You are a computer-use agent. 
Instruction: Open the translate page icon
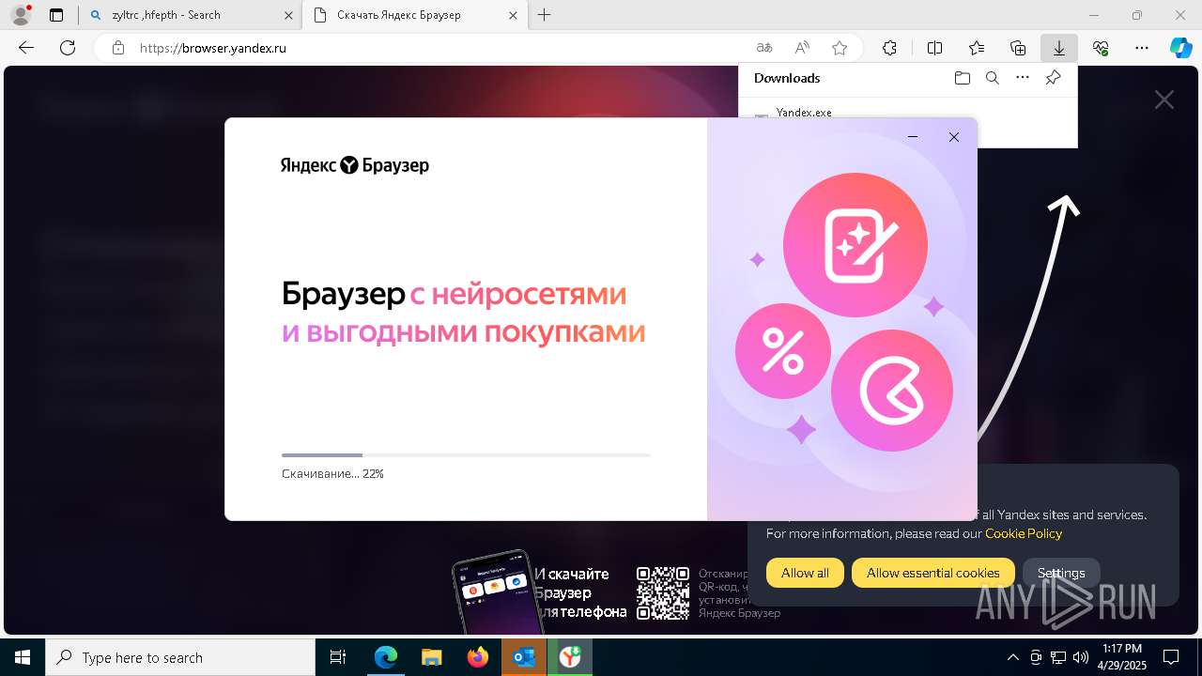764,48
